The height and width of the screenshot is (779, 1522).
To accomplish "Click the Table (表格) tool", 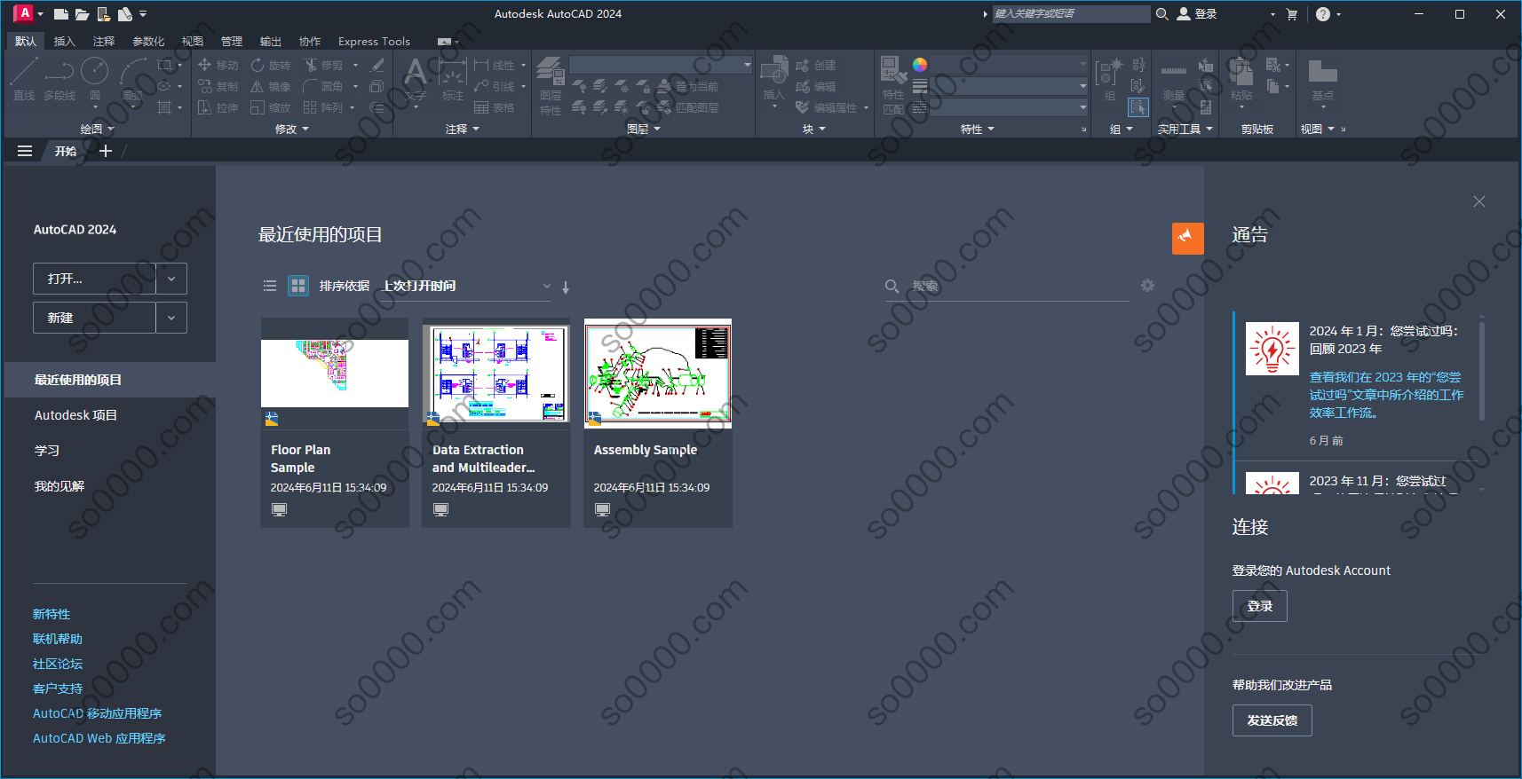I will point(494,107).
